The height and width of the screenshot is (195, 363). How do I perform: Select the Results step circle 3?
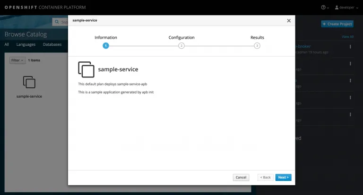(257, 46)
